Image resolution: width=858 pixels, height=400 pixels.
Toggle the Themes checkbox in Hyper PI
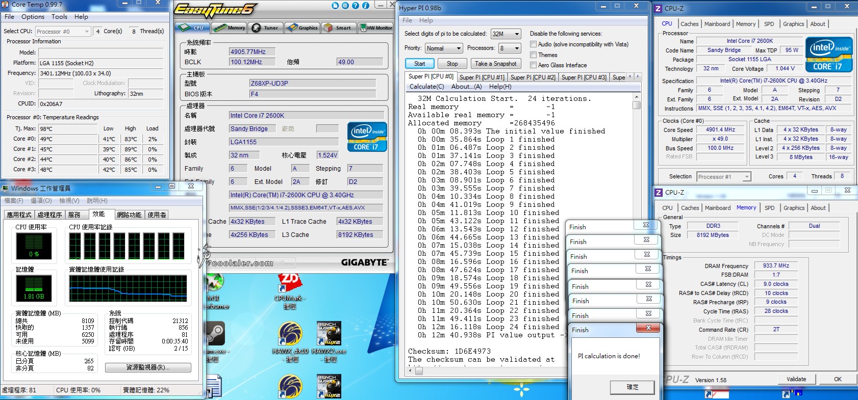(533, 55)
